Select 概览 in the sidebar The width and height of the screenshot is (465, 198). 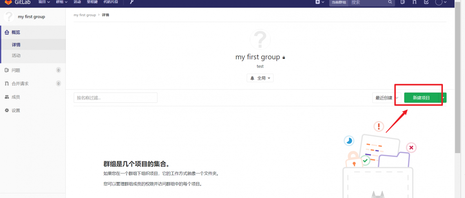(33, 32)
